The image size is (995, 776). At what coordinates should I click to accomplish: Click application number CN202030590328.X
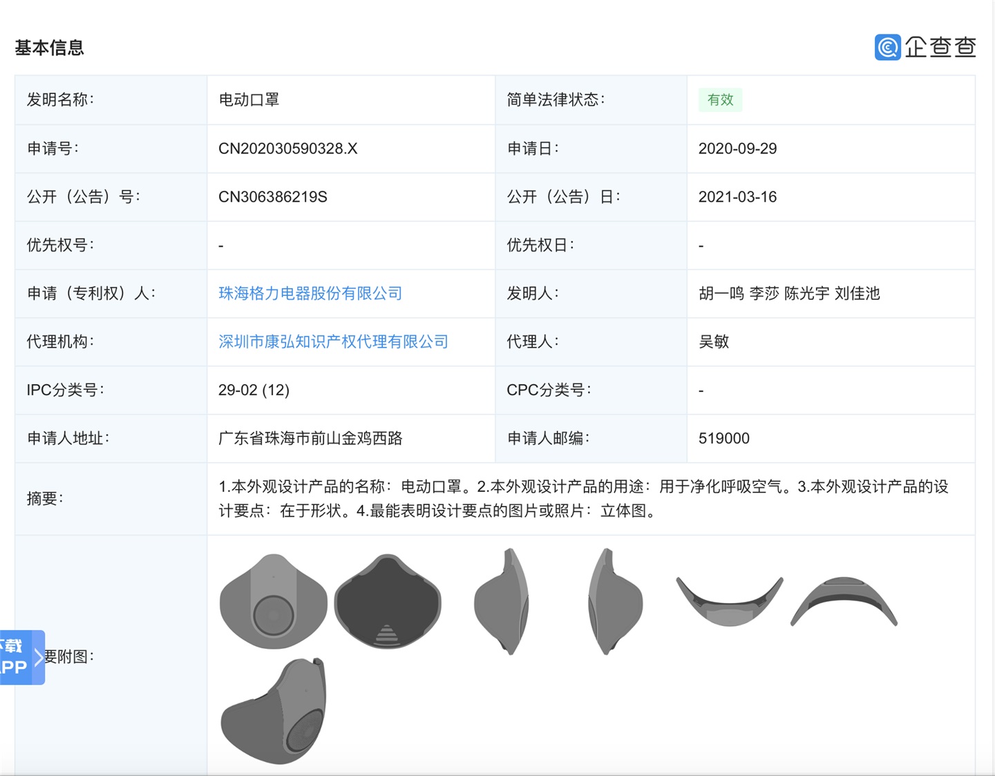(287, 149)
